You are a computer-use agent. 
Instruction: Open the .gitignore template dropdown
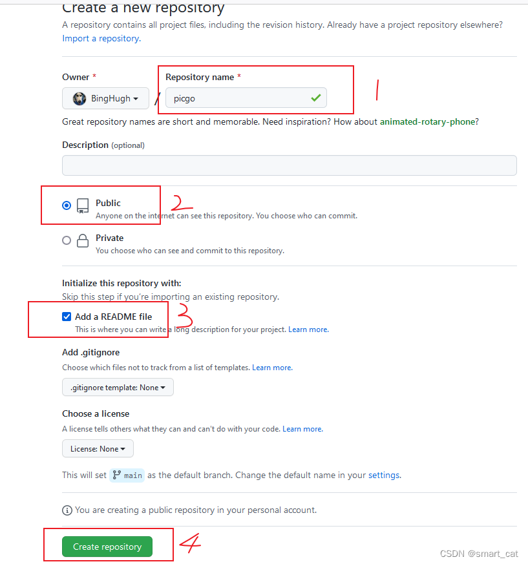pos(118,388)
